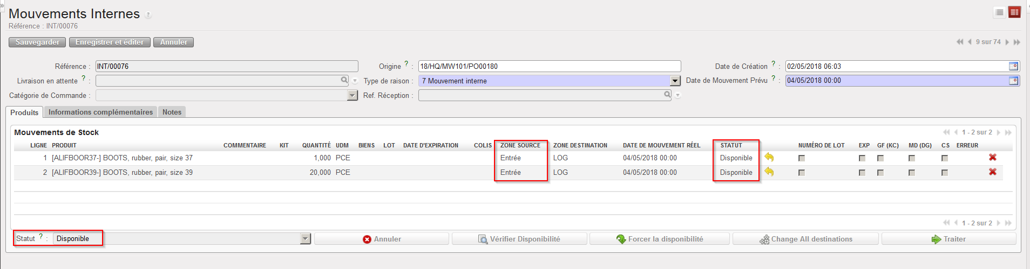Click search icon in Livraison en attente field

coord(344,80)
